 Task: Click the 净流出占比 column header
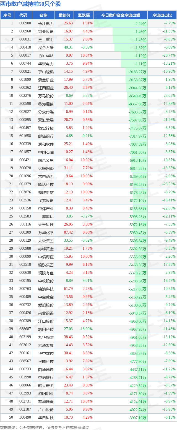point(162,15)
